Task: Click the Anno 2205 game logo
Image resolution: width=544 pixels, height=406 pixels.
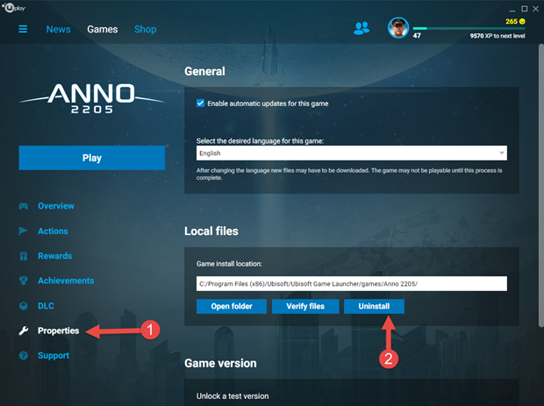Action: point(91,98)
